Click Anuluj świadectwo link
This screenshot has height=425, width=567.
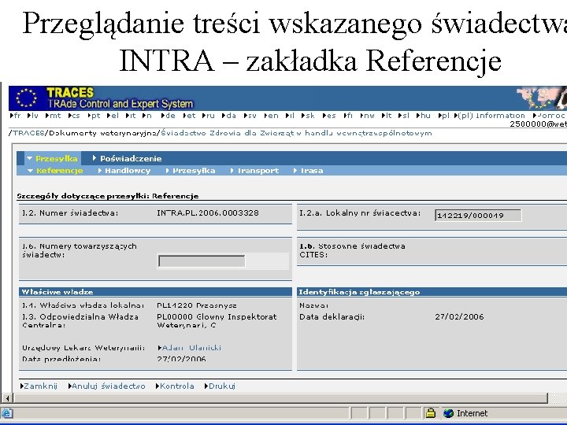106,386
